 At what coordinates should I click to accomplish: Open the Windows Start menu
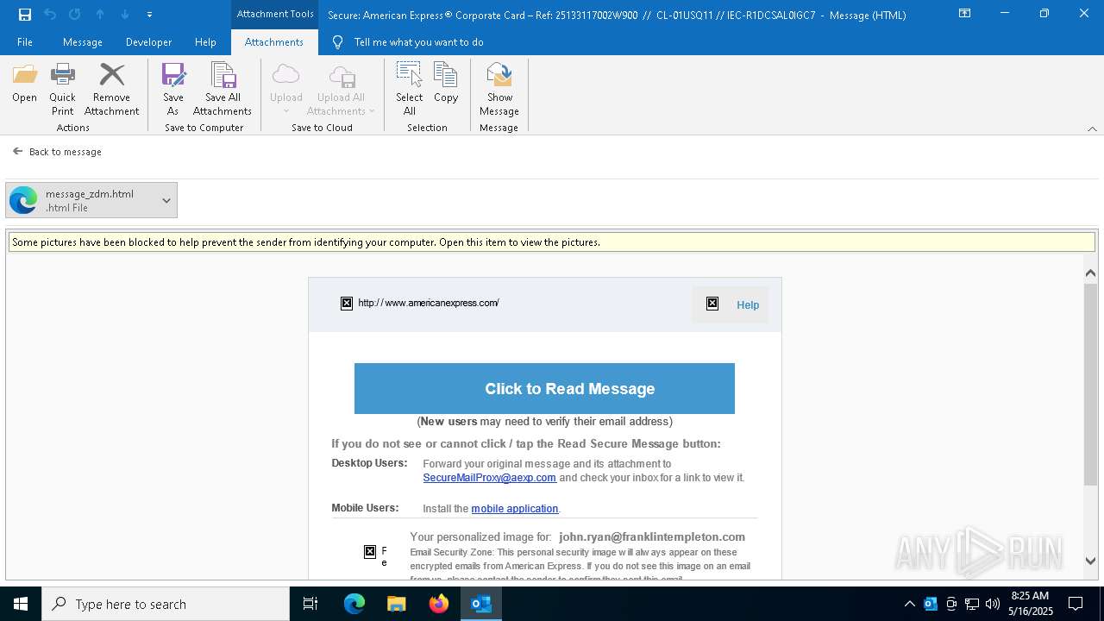coord(21,604)
